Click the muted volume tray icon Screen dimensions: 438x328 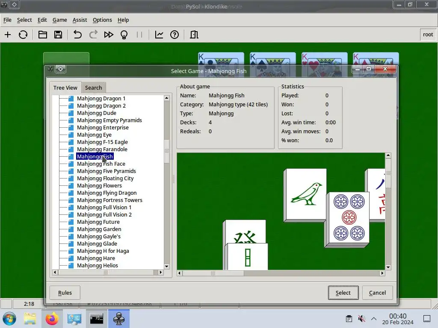click(x=361, y=319)
